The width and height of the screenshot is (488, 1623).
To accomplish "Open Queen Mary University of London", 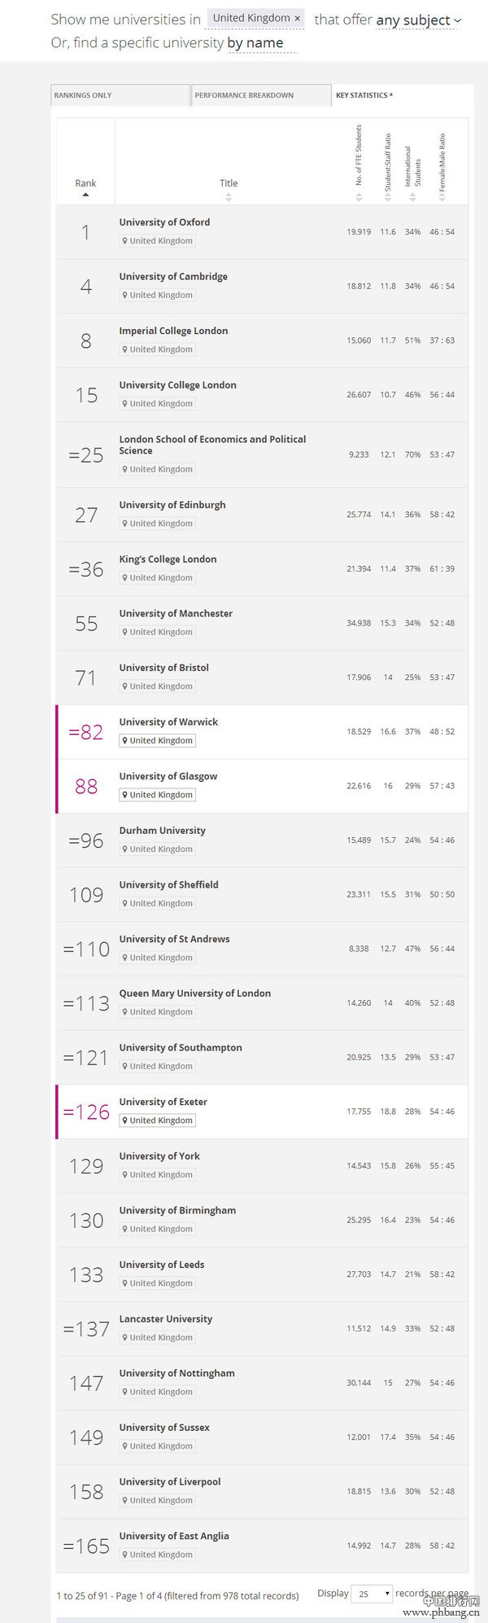I will click(195, 994).
